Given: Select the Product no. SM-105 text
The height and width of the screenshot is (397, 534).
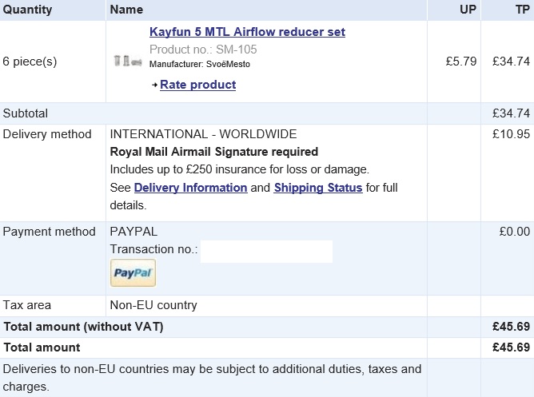Looking at the screenshot, I should coord(203,50).
